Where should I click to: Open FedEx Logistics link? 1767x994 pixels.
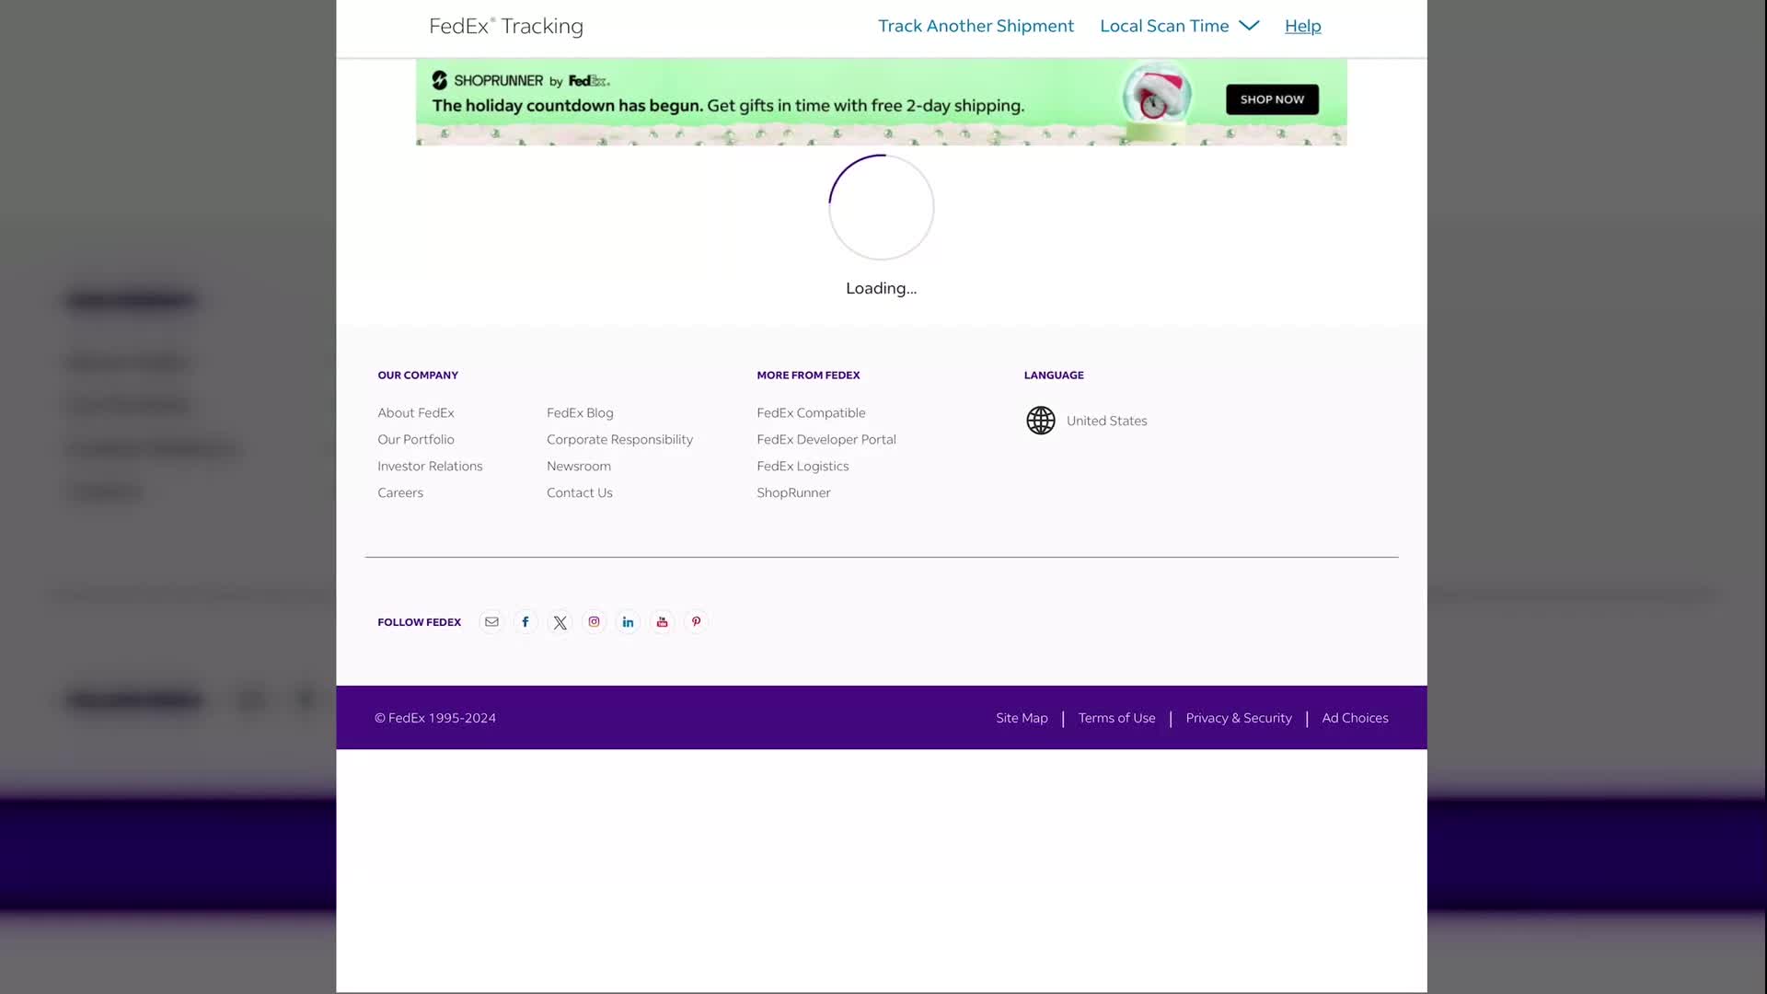[803, 467]
